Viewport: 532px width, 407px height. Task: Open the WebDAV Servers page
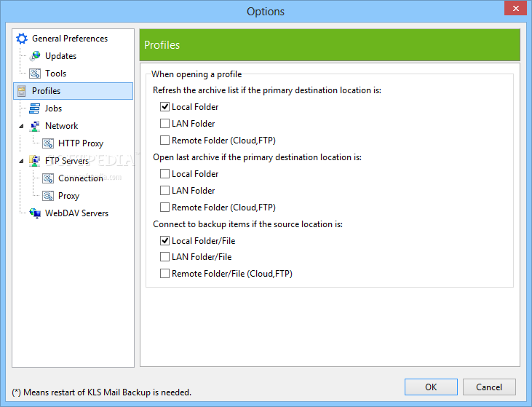[76, 213]
